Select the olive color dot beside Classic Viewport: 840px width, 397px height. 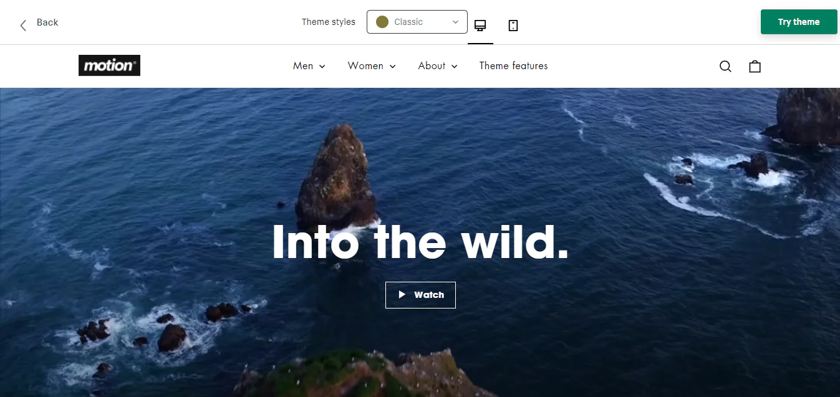pyautogui.click(x=382, y=21)
